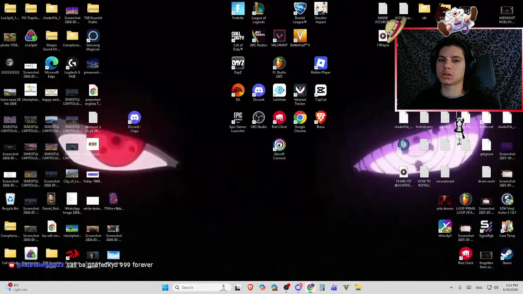Open the Steam desktop shortcut
Image resolution: width=523 pixels, height=294 pixels.
[x=507, y=256]
